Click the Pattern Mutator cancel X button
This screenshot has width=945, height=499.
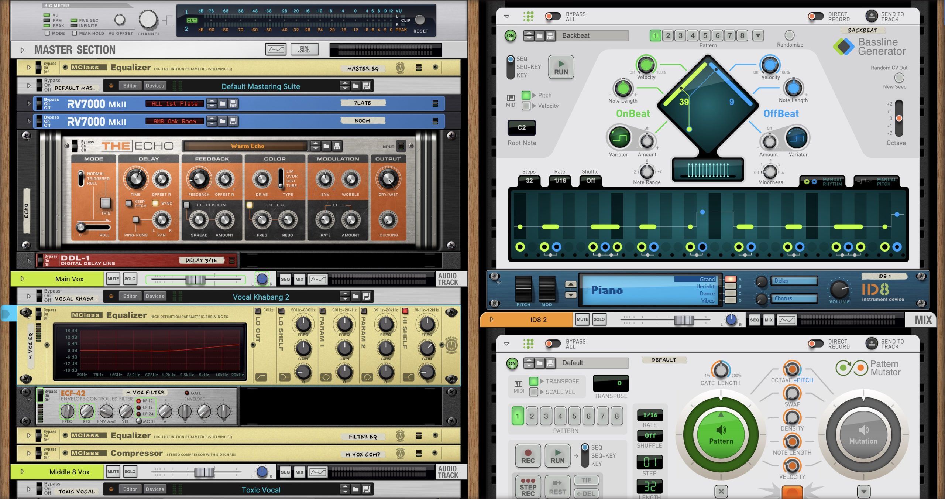(x=721, y=491)
